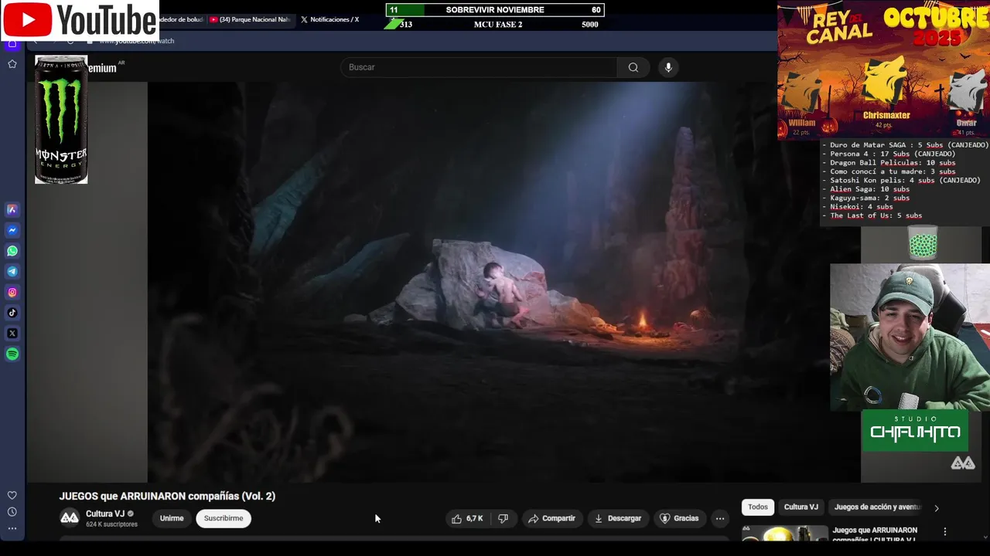
Task: Select the Juegos de acción y aventura chip
Action: click(x=878, y=507)
